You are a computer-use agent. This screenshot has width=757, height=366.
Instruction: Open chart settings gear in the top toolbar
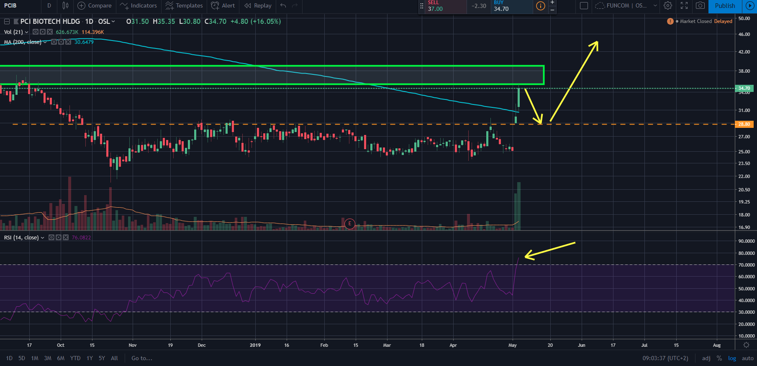(668, 5)
